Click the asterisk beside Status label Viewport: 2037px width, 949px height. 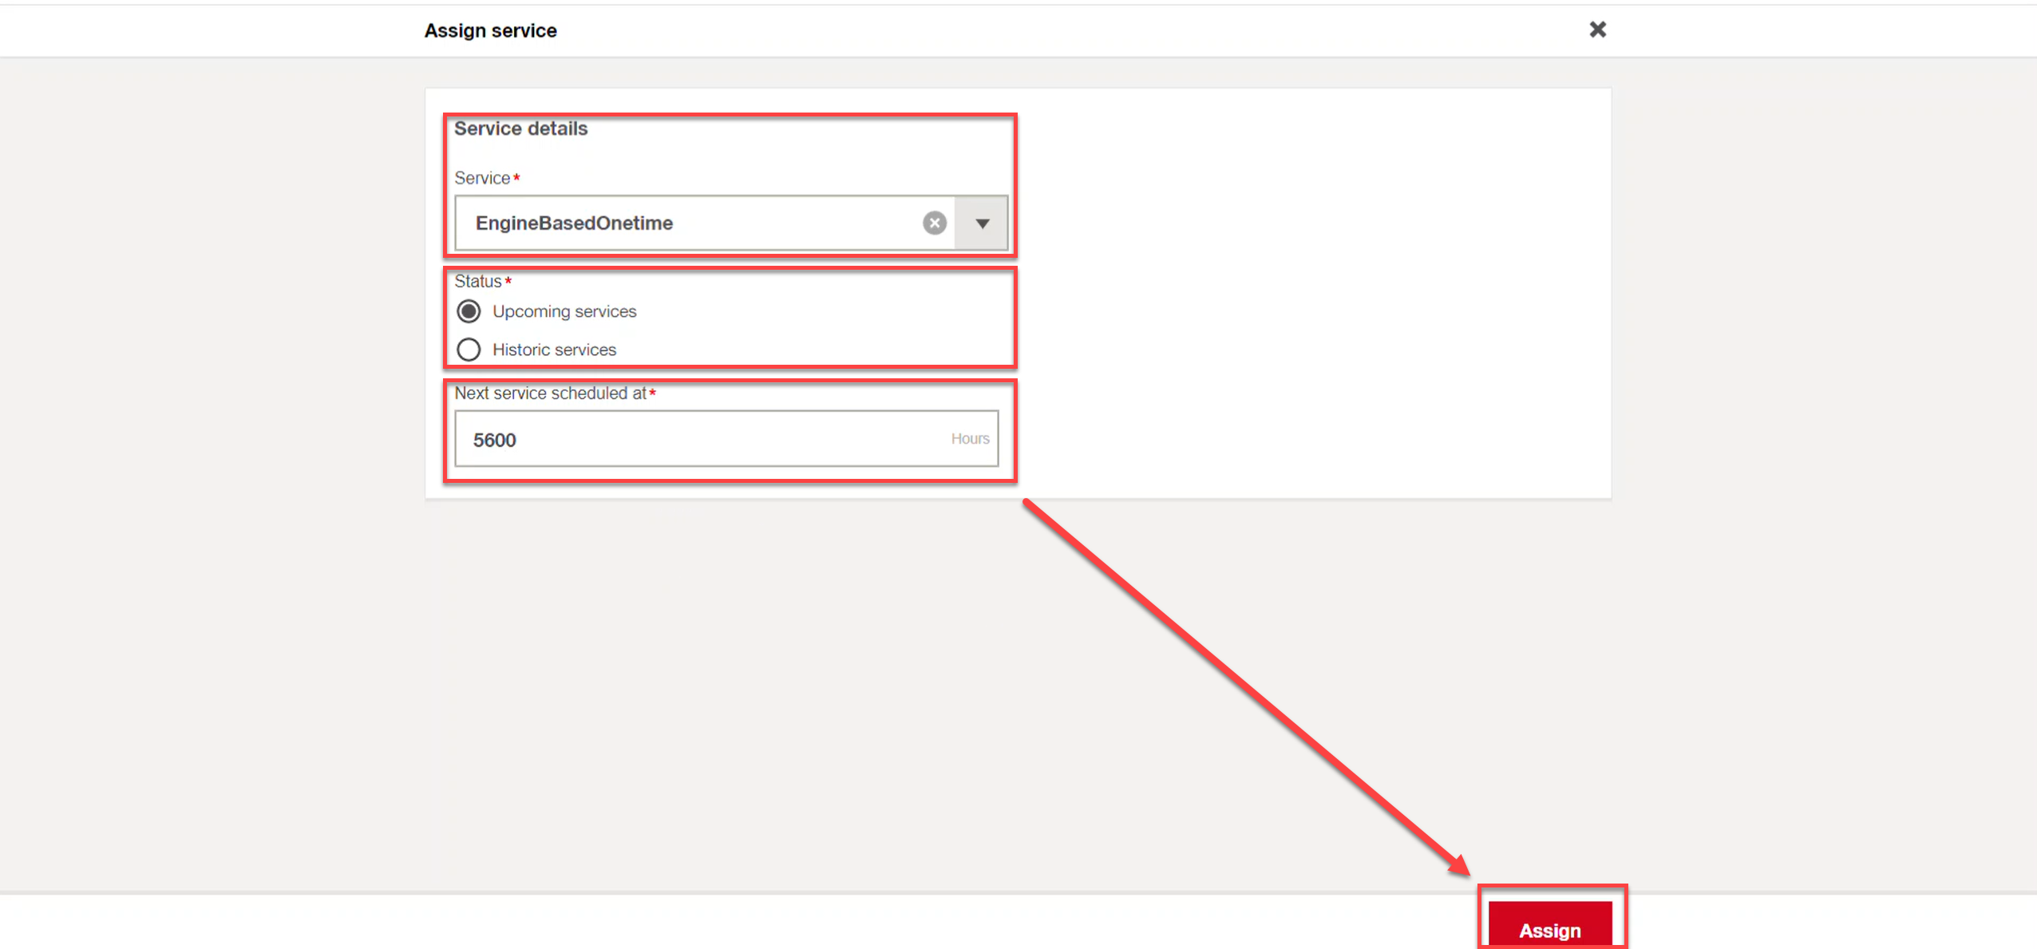click(x=508, y=279)
